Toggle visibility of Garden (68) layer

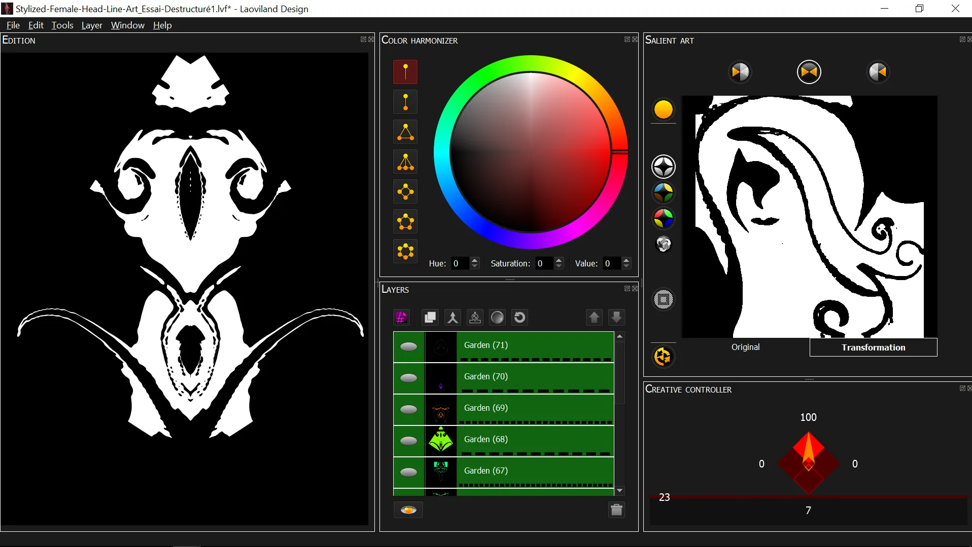tap(409, 441)
